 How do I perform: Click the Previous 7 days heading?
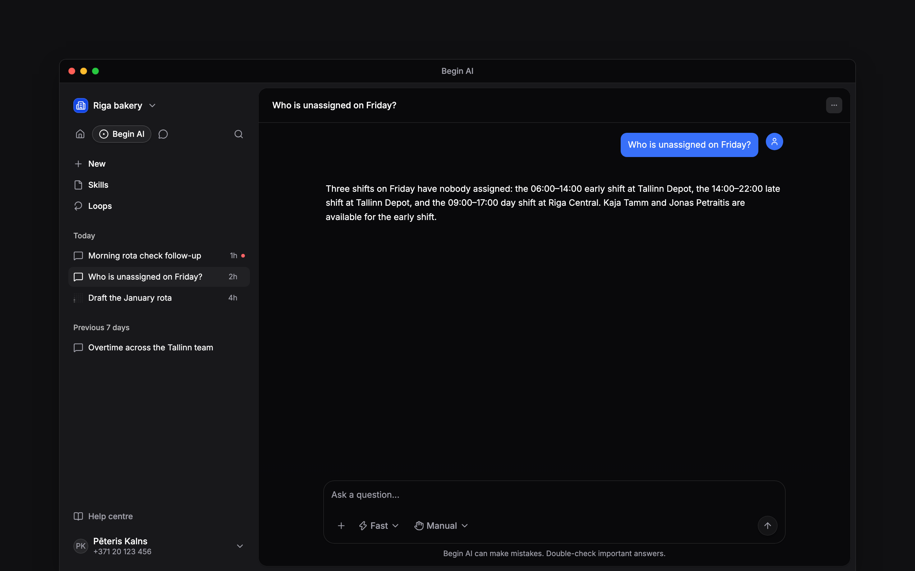click(101, 327)
